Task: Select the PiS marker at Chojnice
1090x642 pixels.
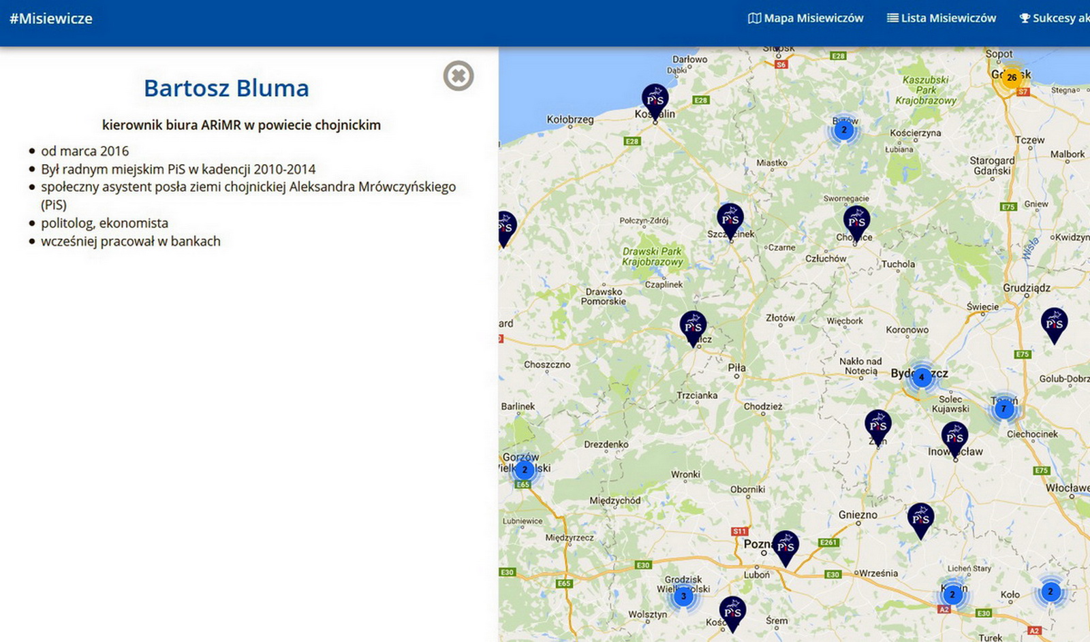Action: point(856,222)
